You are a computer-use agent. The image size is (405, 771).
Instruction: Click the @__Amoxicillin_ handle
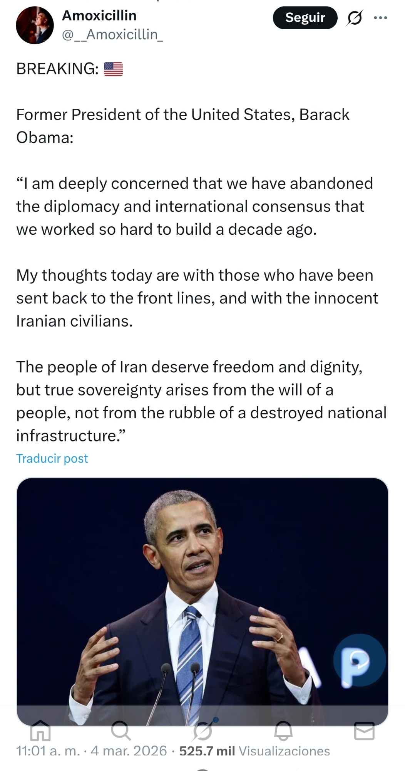112,35
